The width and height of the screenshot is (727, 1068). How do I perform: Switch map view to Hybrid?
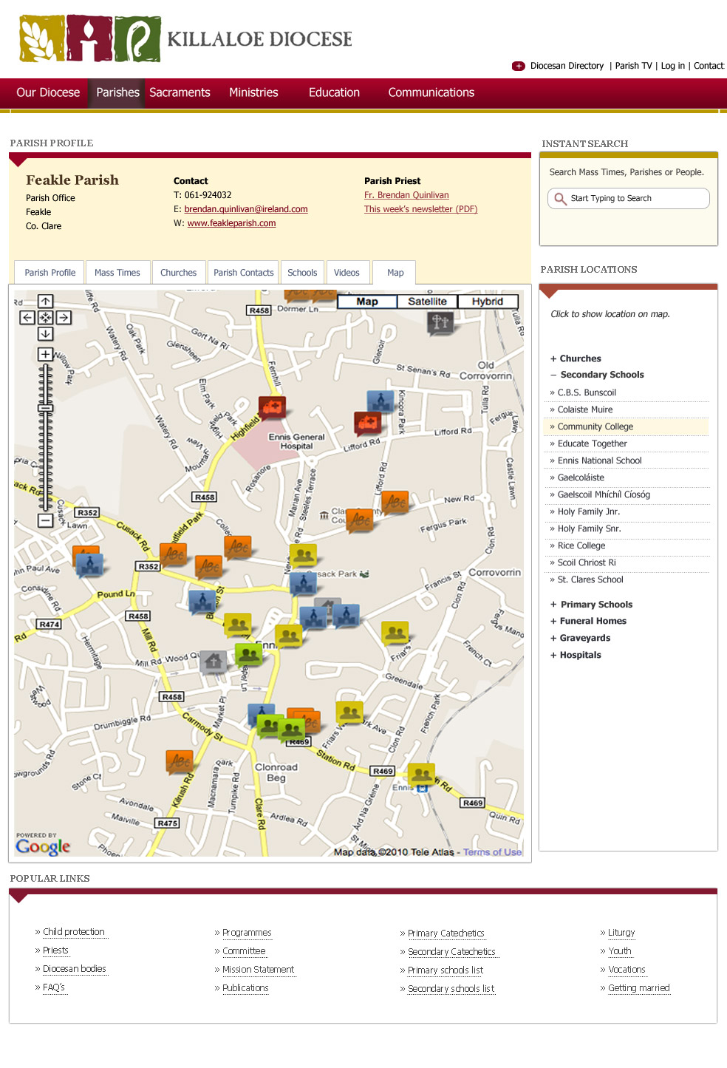(x=488, y=302)
